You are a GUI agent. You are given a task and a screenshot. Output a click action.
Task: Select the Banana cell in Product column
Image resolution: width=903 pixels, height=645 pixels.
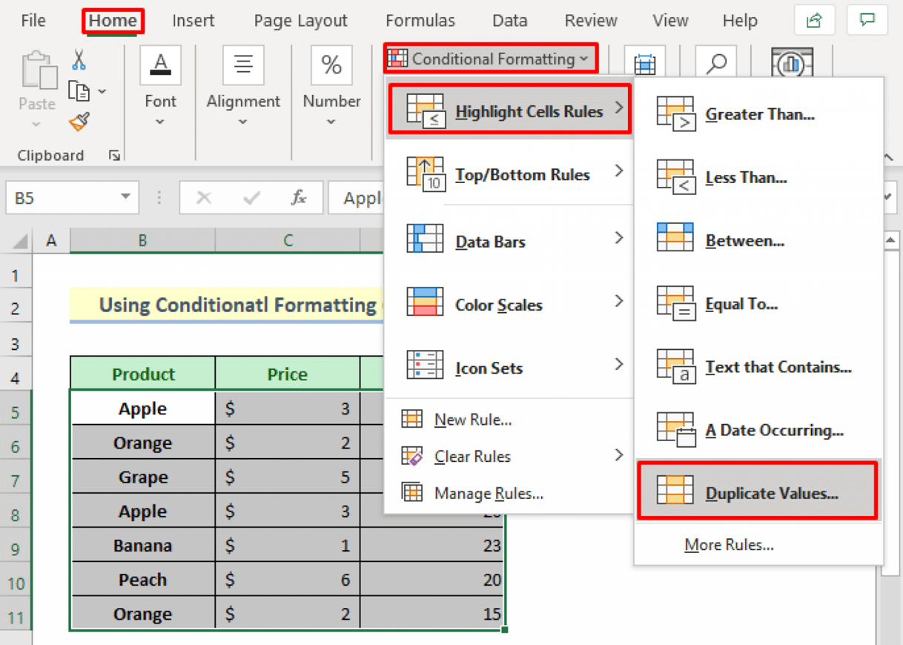tap(142, 546)
